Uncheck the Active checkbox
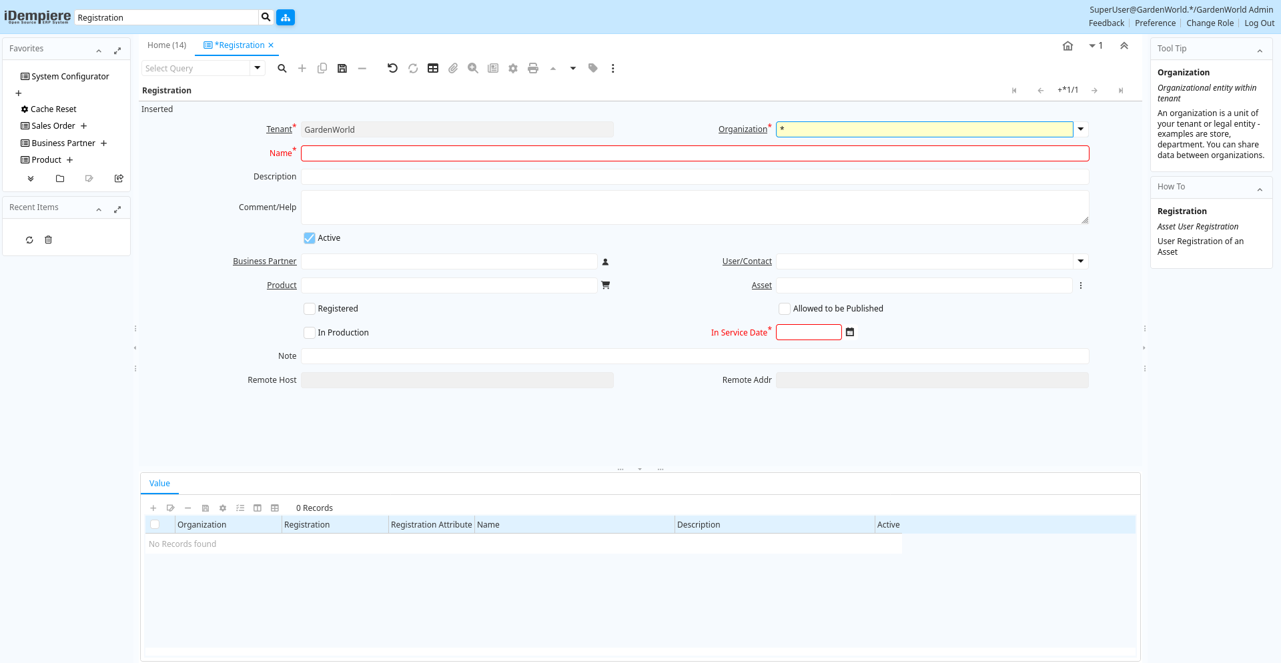The width and height of the screenshot is (1281, 663). click(x=310, y=238)
